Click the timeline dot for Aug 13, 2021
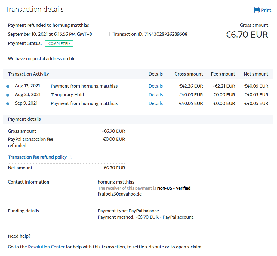The width and height of the screenshot is (277, 256). pos(8,86)
